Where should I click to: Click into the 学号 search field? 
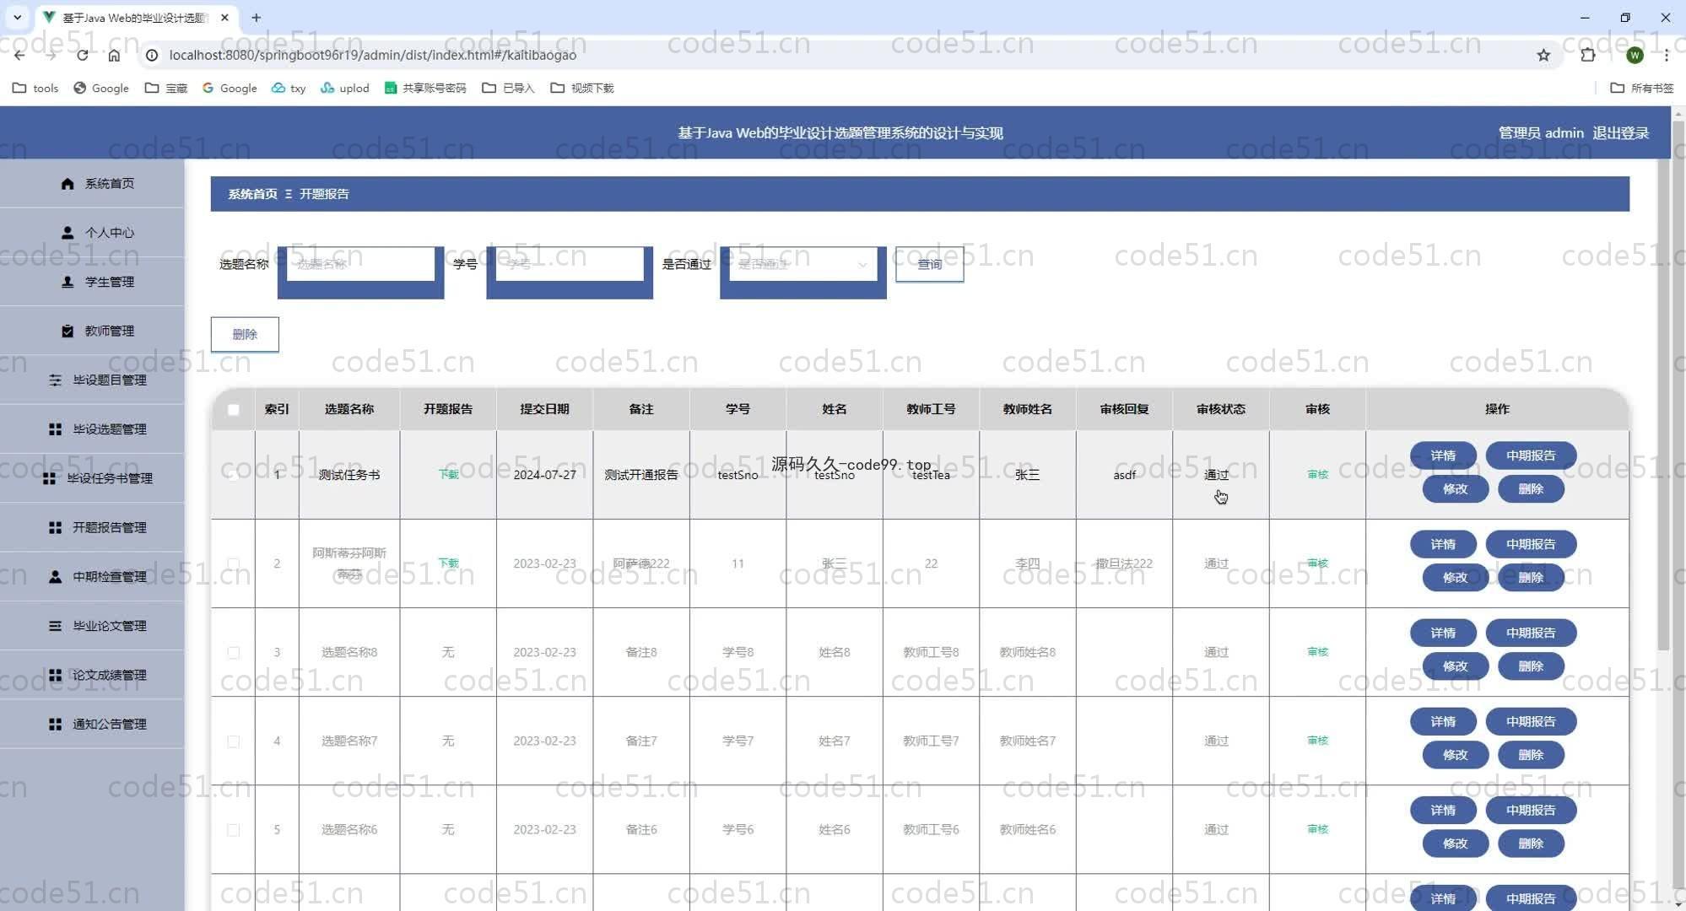tap(570, 264)
